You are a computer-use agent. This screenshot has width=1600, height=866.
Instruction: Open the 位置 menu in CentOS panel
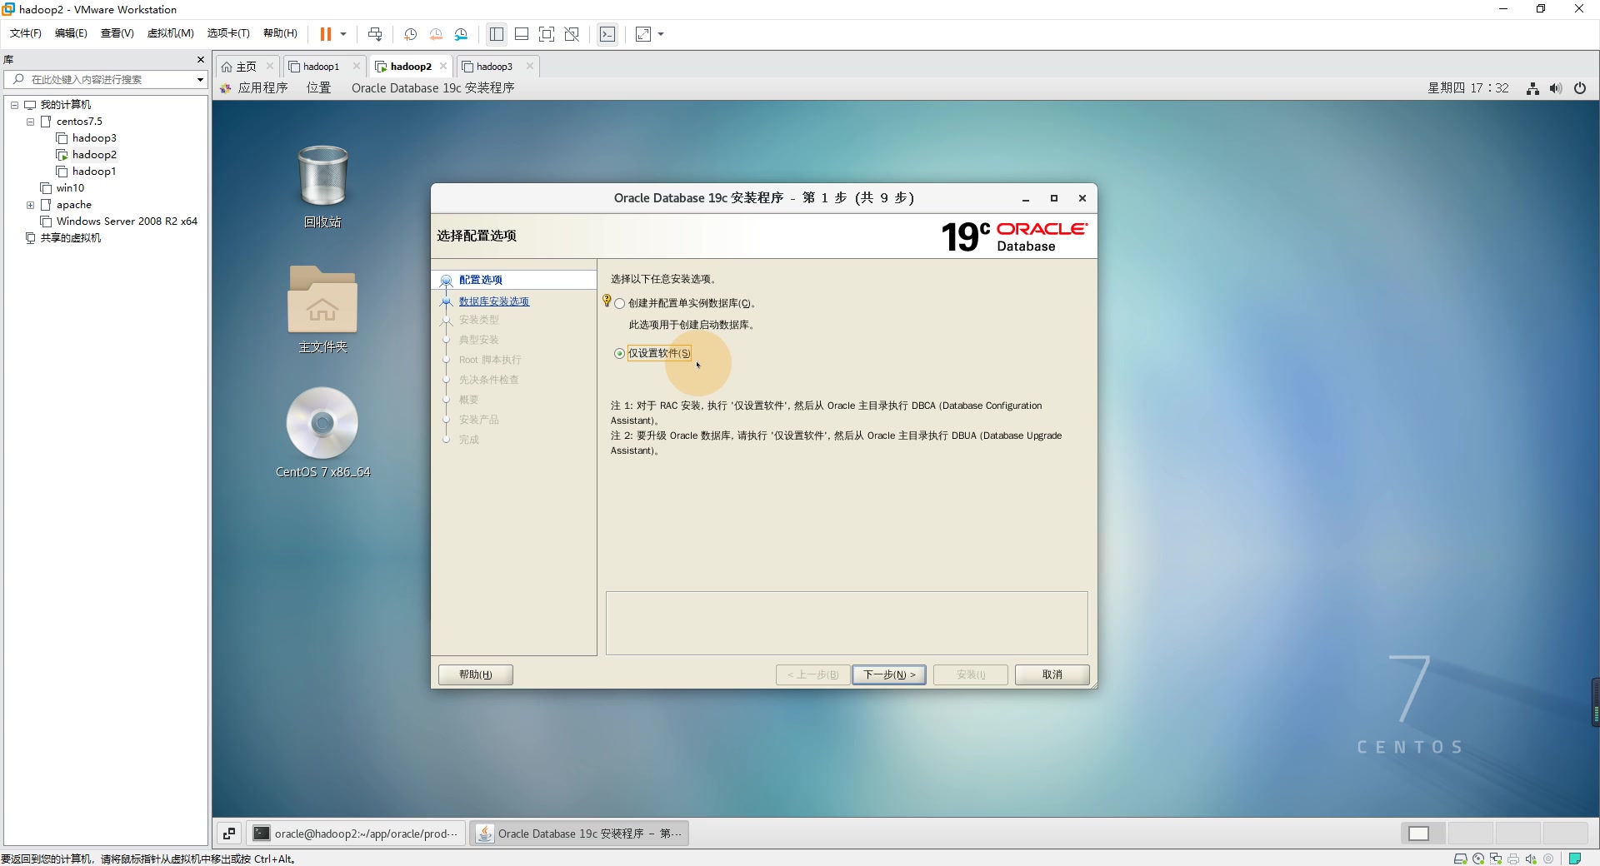pos(318,88)
